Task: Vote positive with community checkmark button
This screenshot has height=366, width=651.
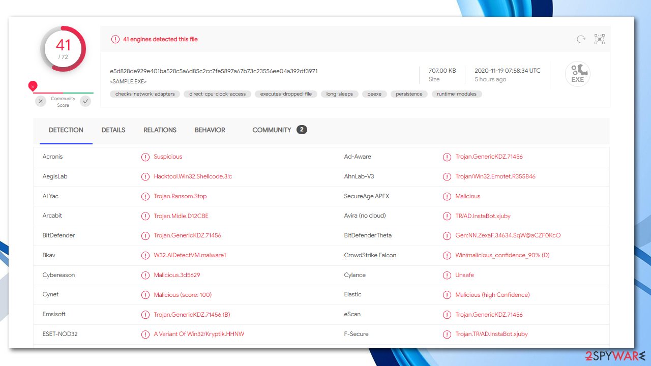Action: 85,101
